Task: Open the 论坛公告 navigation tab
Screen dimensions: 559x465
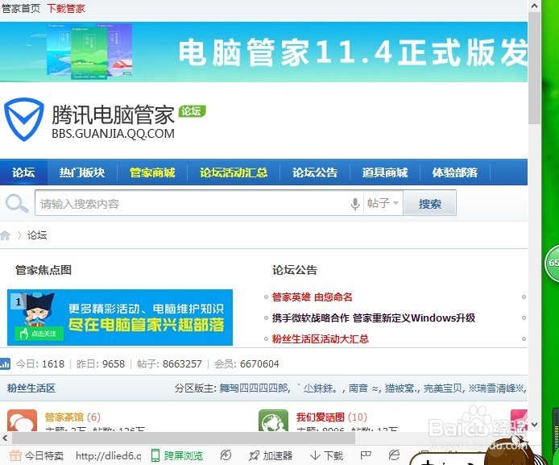Action: (x=315, y=172)
